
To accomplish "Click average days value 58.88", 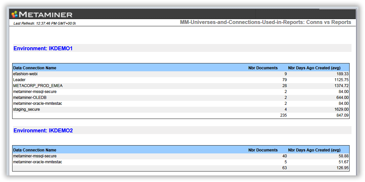I will click(344, 156).
